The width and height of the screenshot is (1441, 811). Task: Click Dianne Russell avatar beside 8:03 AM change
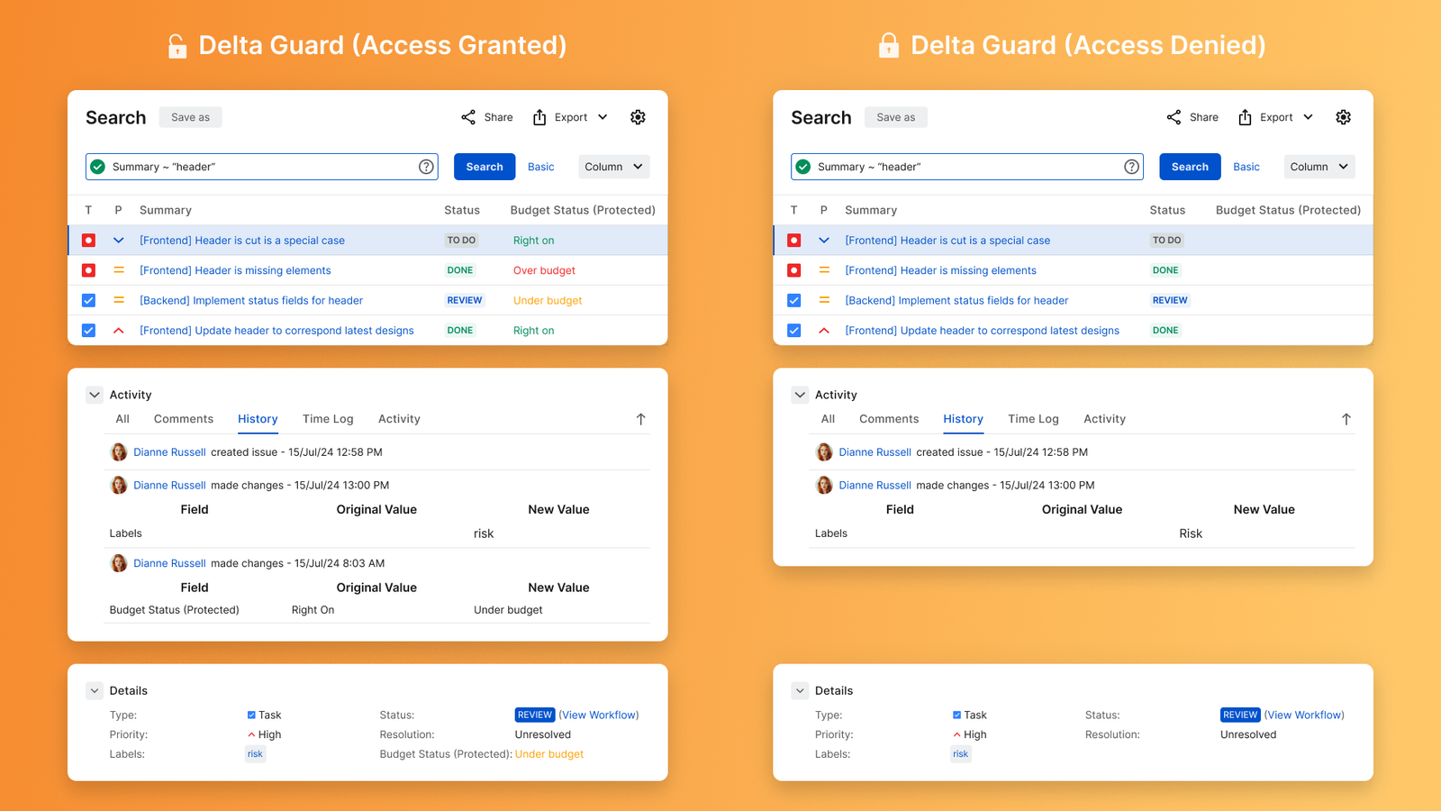[x=118, y=563]
